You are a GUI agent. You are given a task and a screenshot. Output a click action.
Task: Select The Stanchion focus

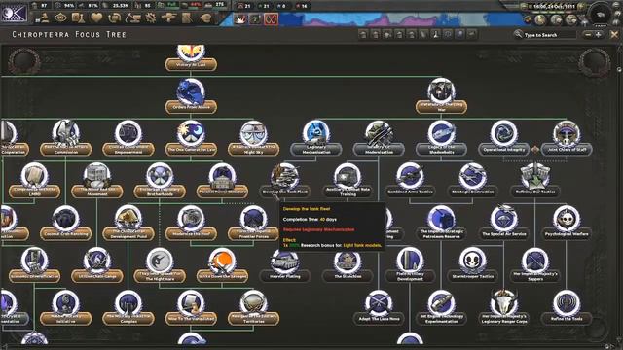pos(348,265)
